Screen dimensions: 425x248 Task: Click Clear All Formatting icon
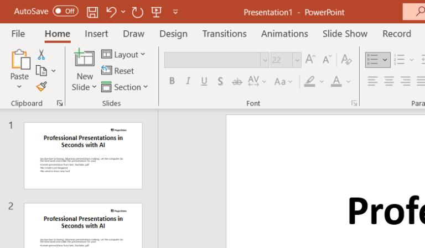pos(346,59)
